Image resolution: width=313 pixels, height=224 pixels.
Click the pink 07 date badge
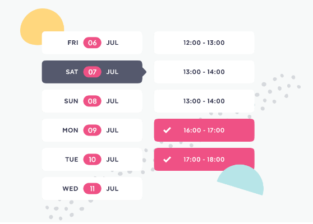(92, 72)
